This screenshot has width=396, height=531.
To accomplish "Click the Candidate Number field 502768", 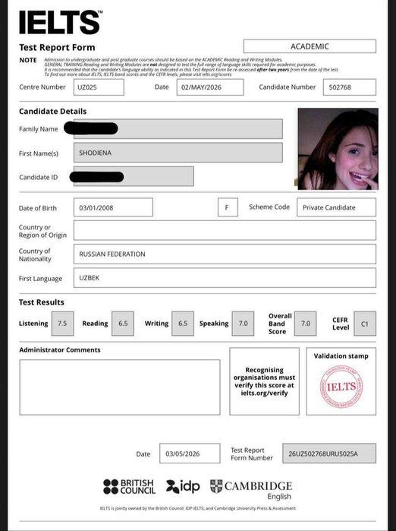I will (349, 87).
